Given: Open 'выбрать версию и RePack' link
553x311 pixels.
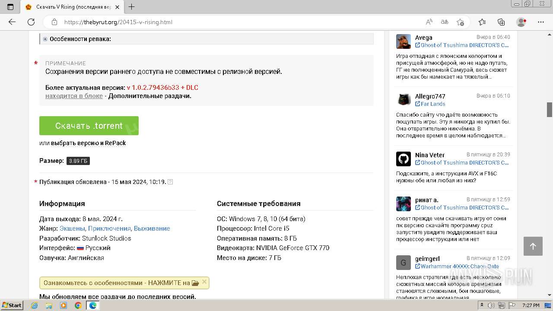Looking at the screenshot, I should coord(89,143).
